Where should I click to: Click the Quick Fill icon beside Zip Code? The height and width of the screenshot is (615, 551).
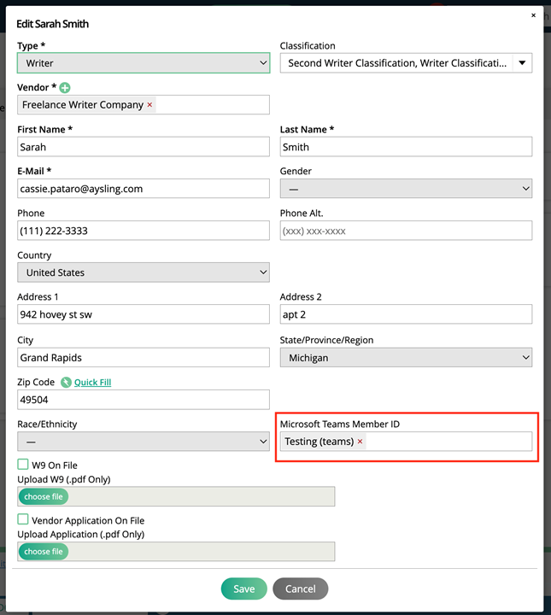[x=66, y=383]
